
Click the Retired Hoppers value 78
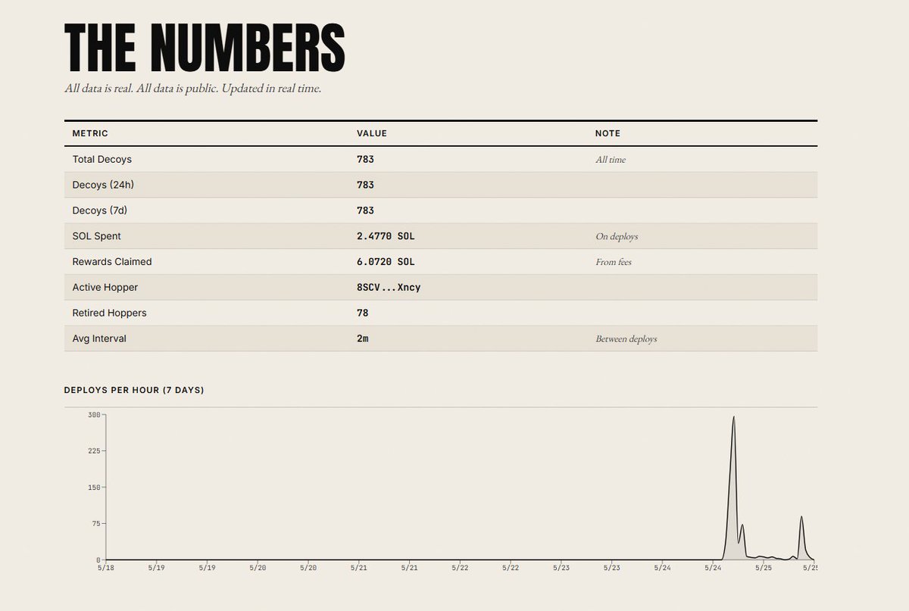[363, 313]
